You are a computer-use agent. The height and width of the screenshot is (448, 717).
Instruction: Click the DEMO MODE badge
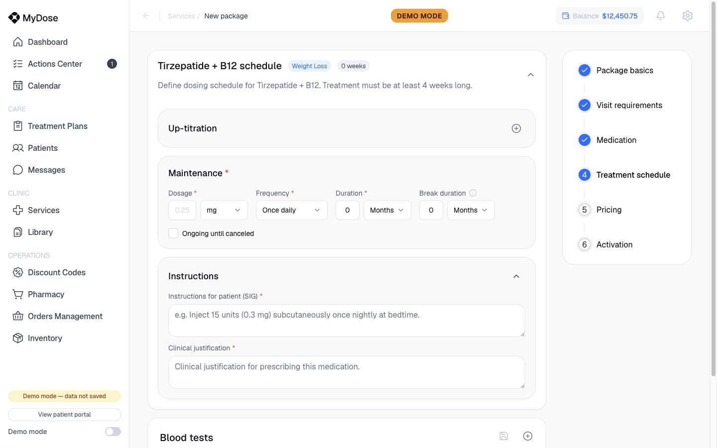coord(419,16)
